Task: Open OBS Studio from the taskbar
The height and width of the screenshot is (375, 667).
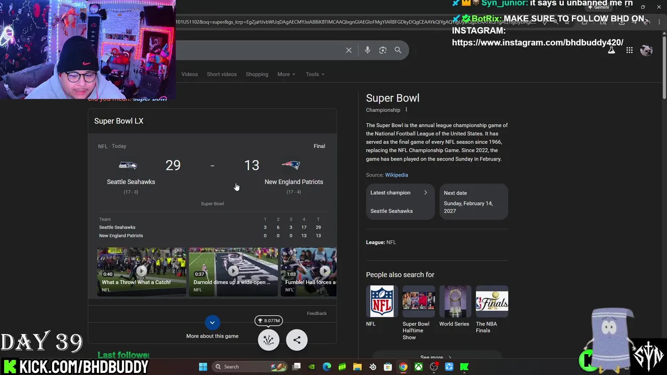Action: (x=434, y=367)
